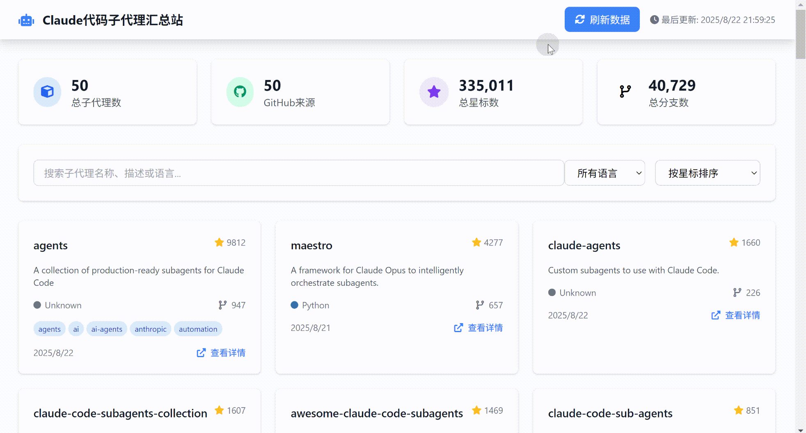
Task: Open the sort by stars dropdown
Action: 708,173
